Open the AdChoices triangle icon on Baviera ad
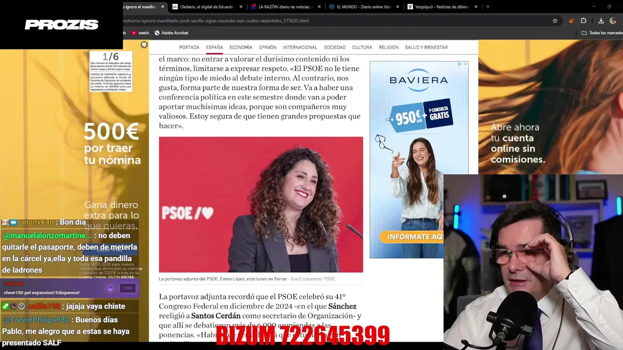The width and height of the screenshot is (623, 350). click(459, 64)
